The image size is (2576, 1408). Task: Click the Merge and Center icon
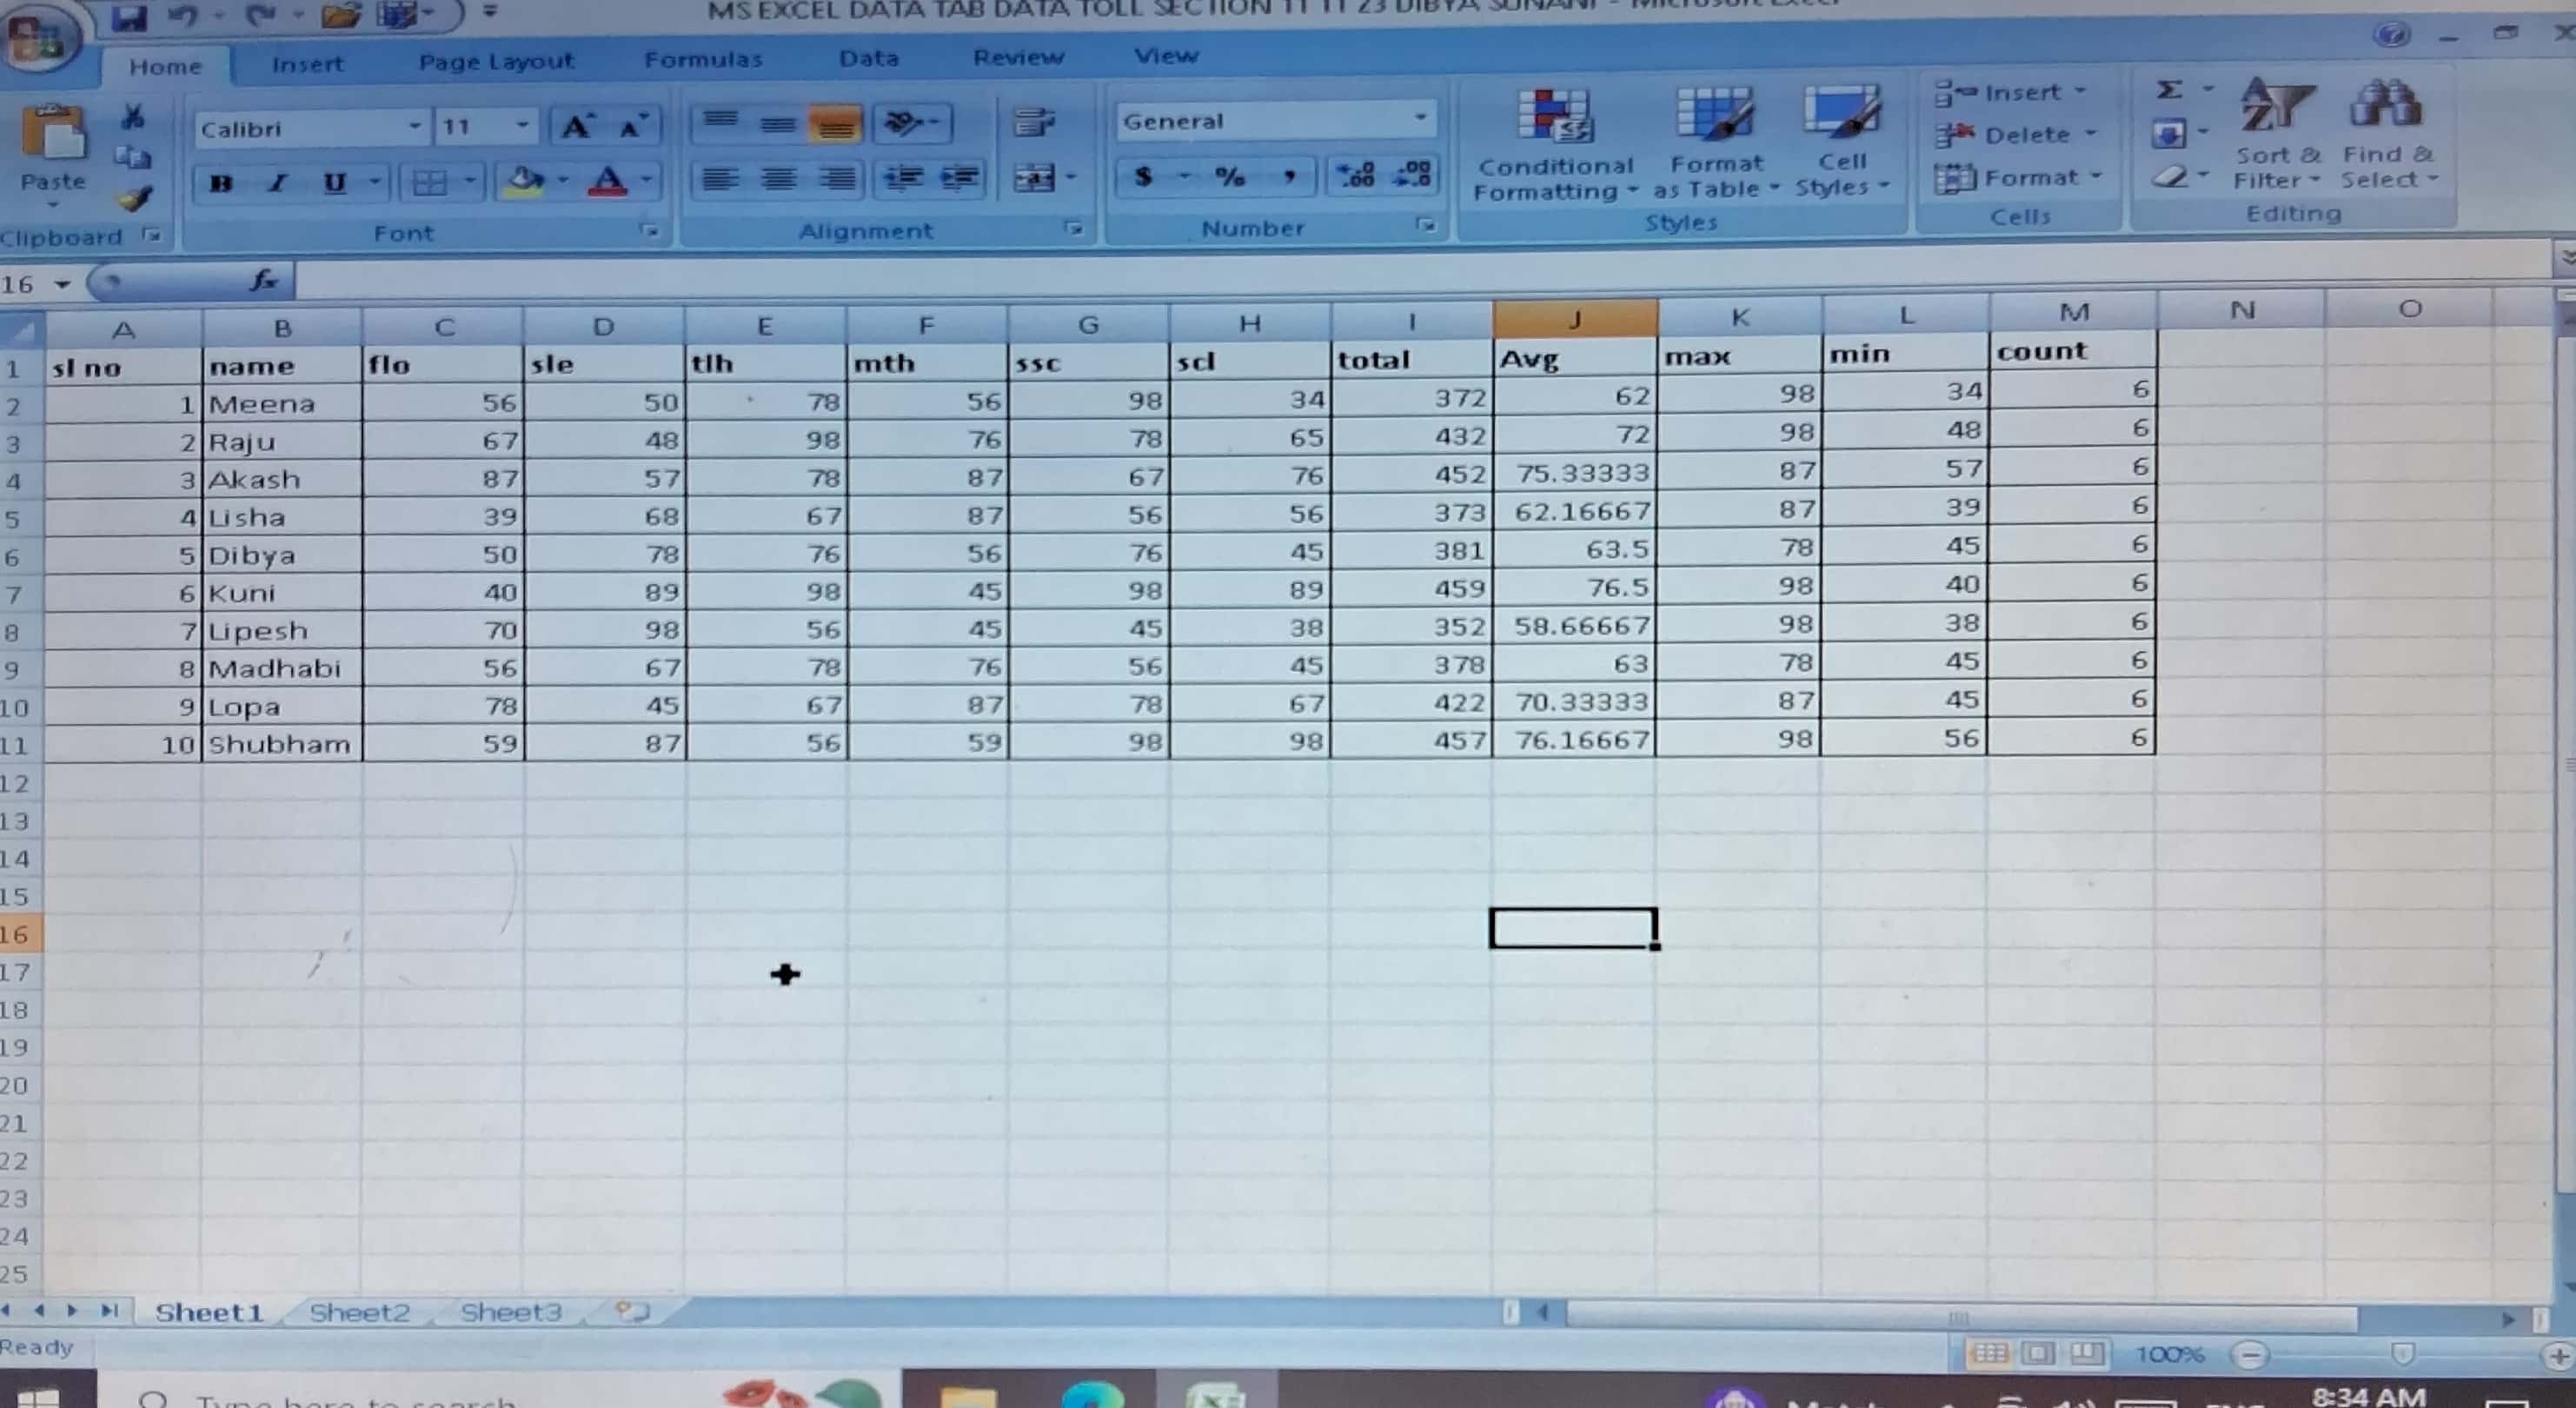click(x=1035, y=179)
